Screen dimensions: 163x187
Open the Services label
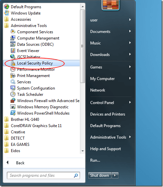(24, 82)
